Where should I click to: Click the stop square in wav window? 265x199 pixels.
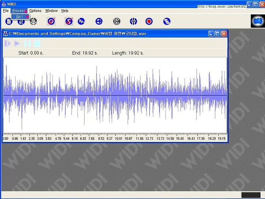pos(37,43)
